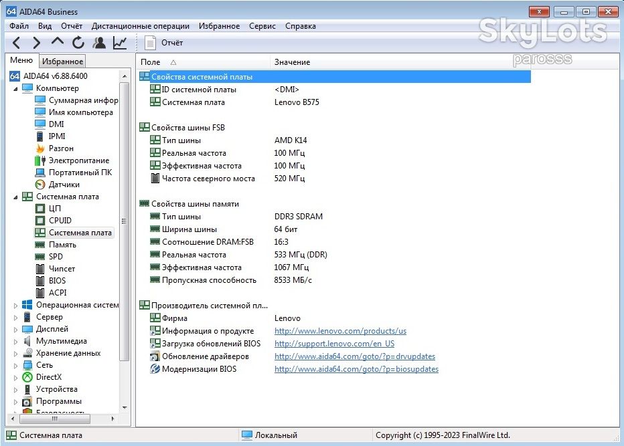The width and height of the screenshot is (624, 446).
Task: Go forward with the right arrow toolbar icon
Action: [37, 43]
